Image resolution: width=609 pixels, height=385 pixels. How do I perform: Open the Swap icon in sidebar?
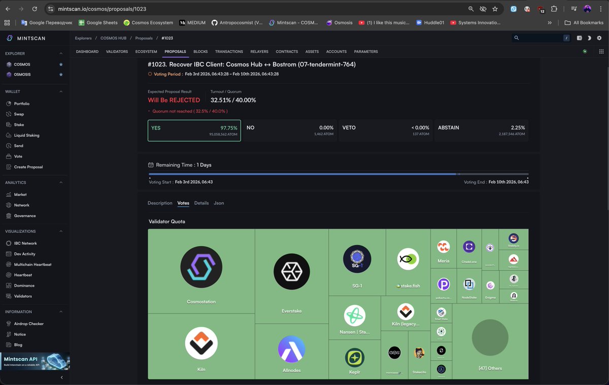click(9, 114)
